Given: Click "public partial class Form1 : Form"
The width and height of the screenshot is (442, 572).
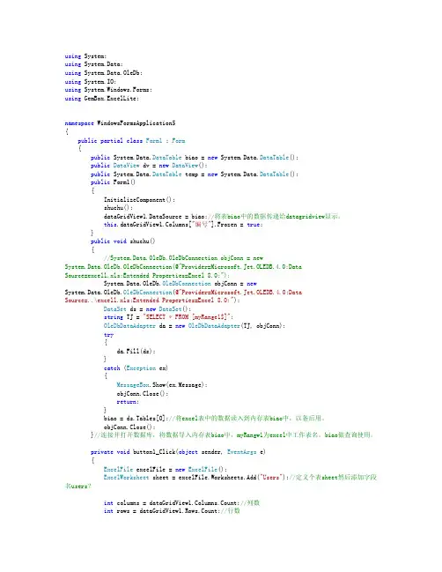Looking at the screenshot, I should click(x=131, y=141).
